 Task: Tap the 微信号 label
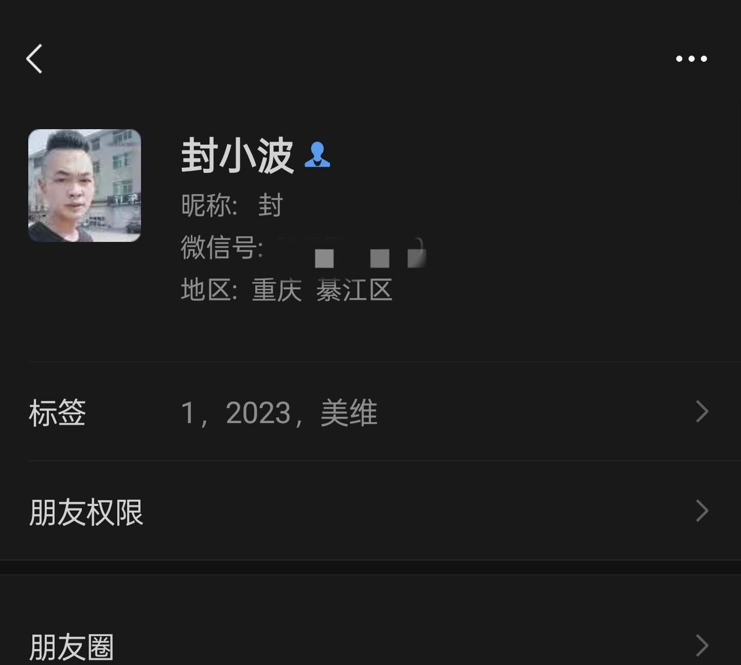pos(222,248)
